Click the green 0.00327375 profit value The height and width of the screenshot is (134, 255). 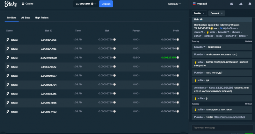click(x=169, y=58)
